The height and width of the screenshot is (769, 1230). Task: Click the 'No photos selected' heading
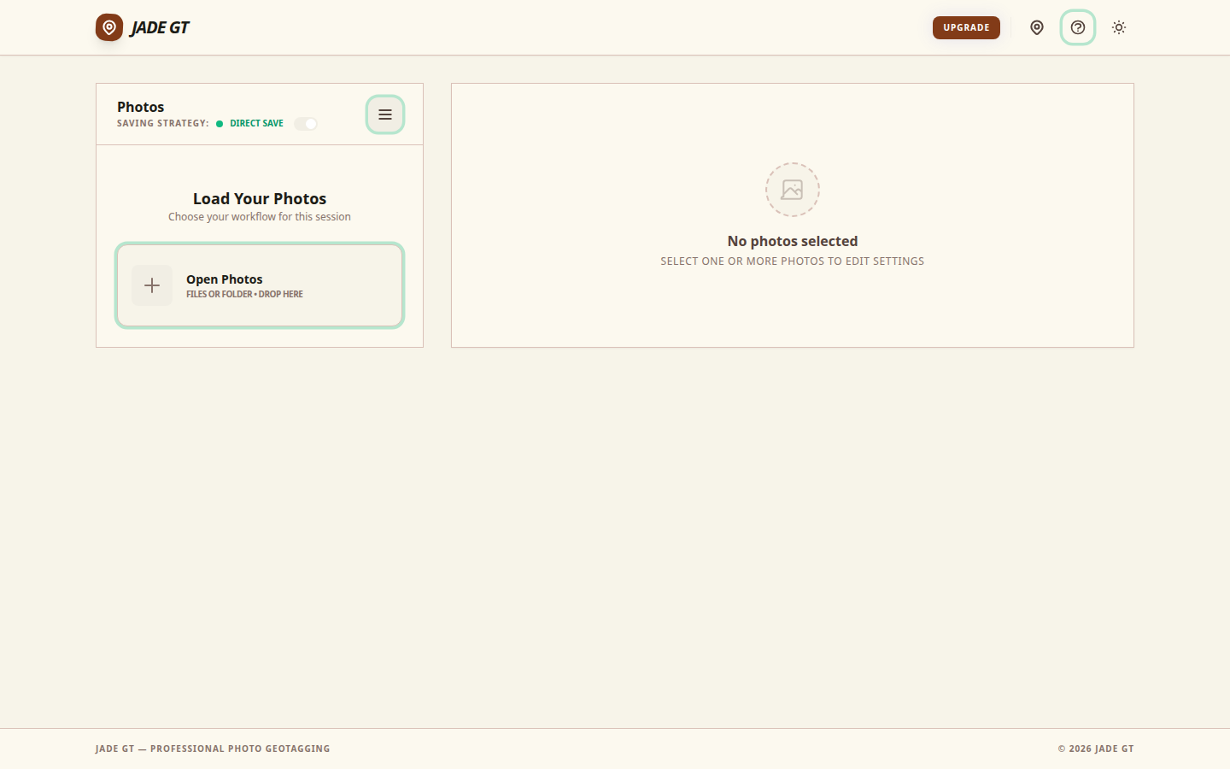[793, 241]
